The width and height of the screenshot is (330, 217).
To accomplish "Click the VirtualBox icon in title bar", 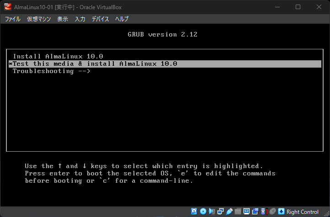I will coord(8,7).
